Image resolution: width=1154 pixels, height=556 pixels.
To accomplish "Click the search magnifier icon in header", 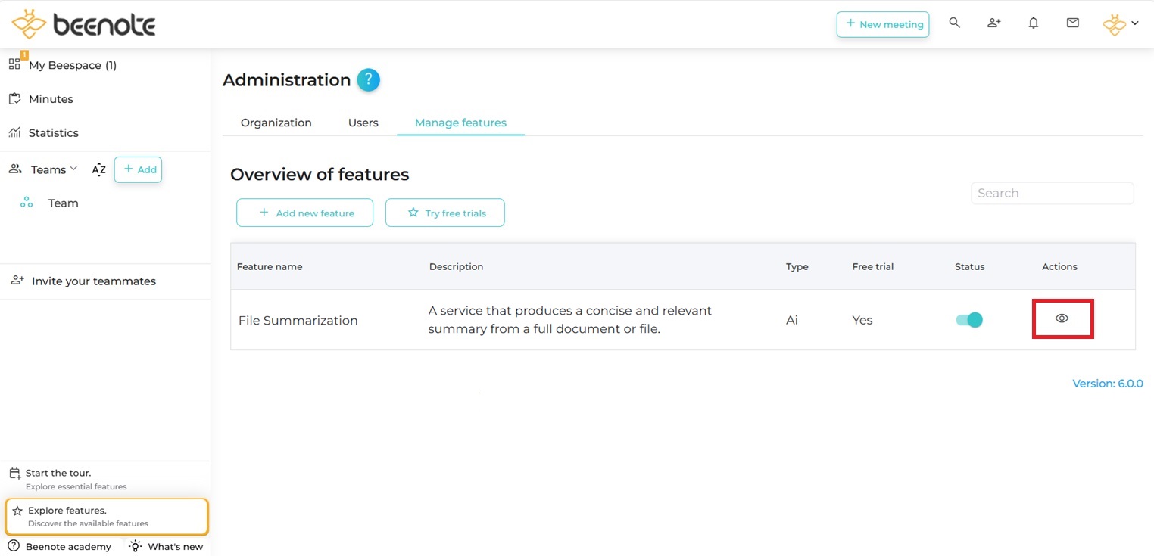I will [x=954, y=23].
